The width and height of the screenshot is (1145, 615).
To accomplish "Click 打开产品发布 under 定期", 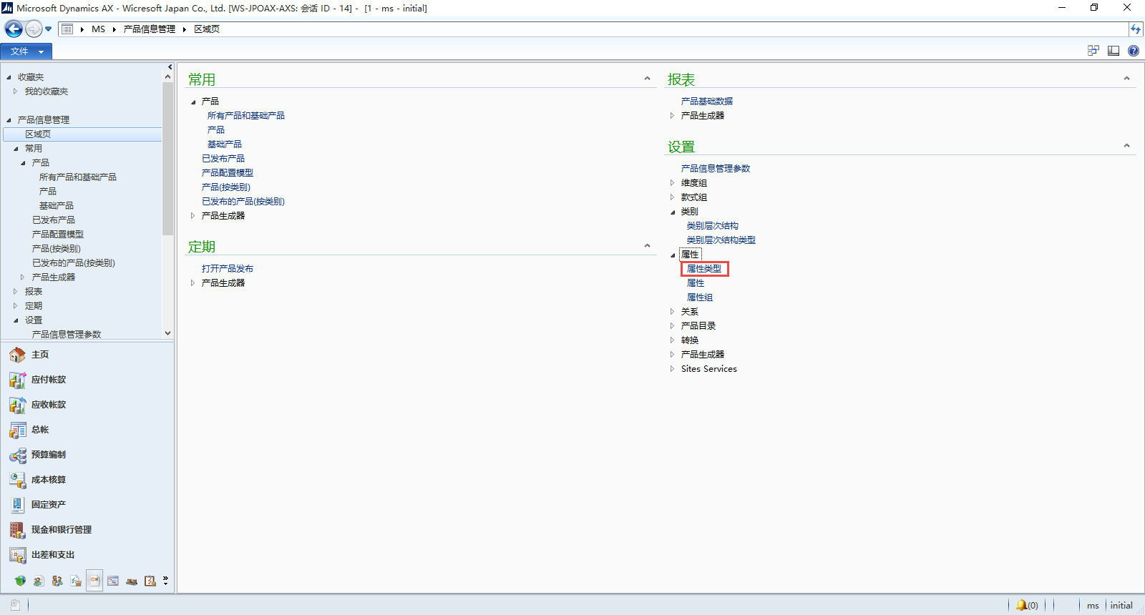I will tap(228, 269).
